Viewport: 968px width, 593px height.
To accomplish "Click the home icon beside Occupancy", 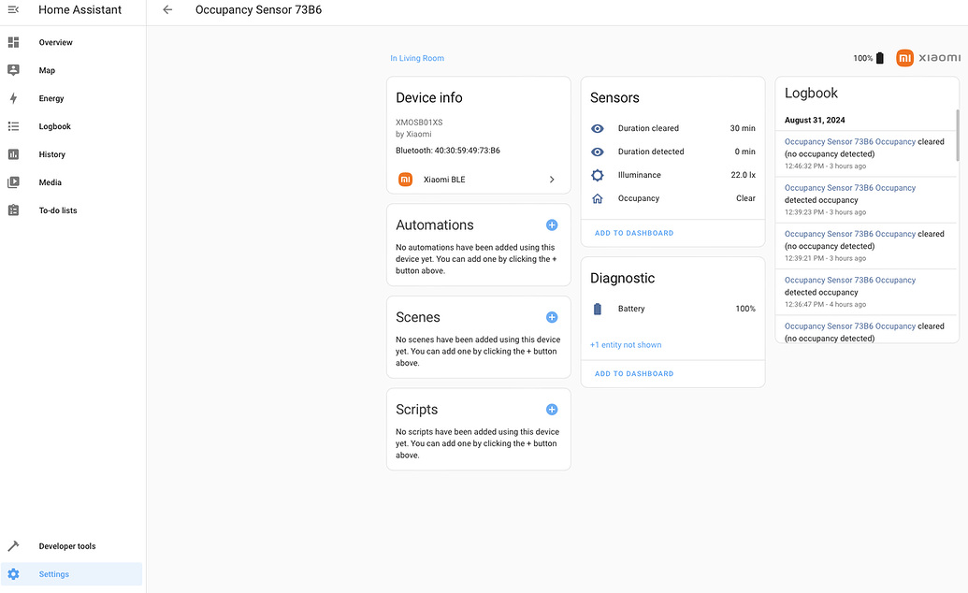I will tap(598, 197).
